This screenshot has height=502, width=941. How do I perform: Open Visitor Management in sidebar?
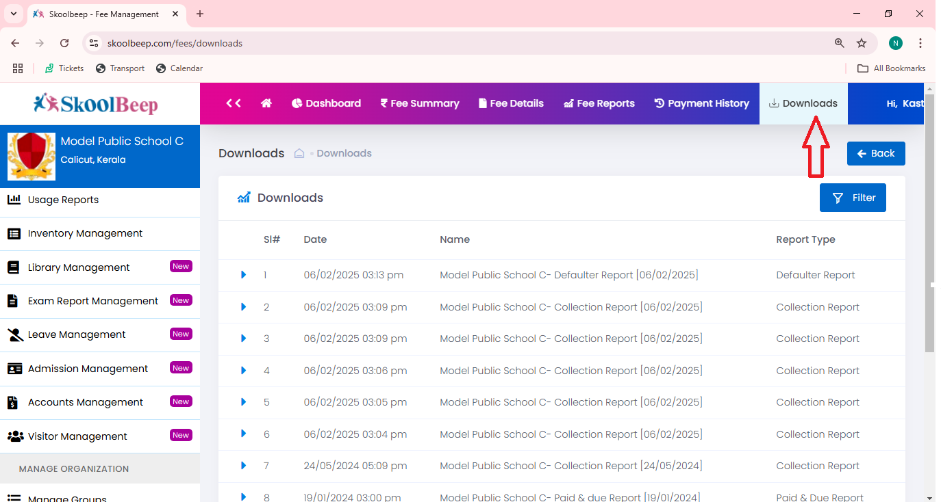100,436
